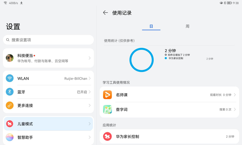Expand the 查字词 row chevron
The width and height of the screenshot is (242, 145).
[235, 109]
